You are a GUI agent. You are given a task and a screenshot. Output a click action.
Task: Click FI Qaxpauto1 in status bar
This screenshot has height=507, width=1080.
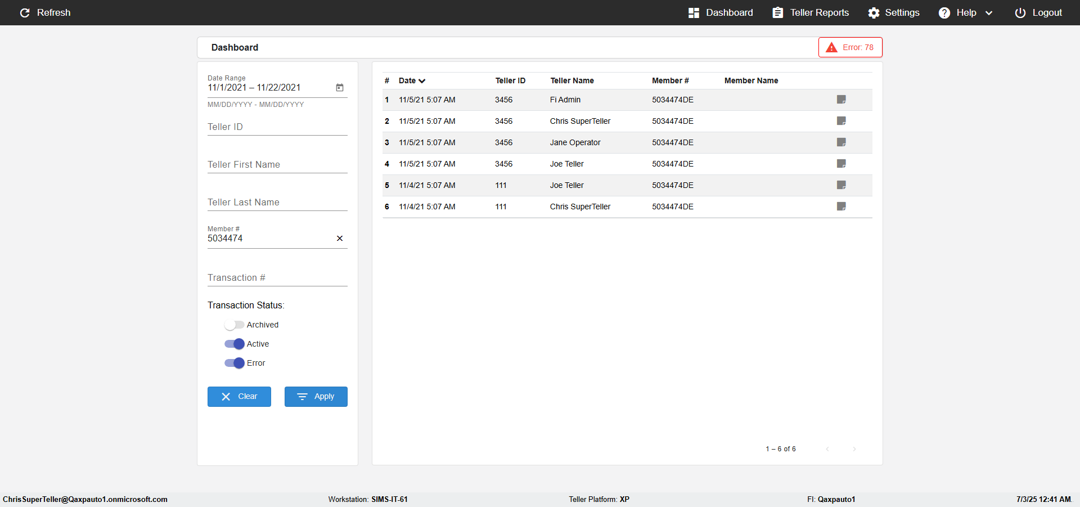click(x=831, y=499)
